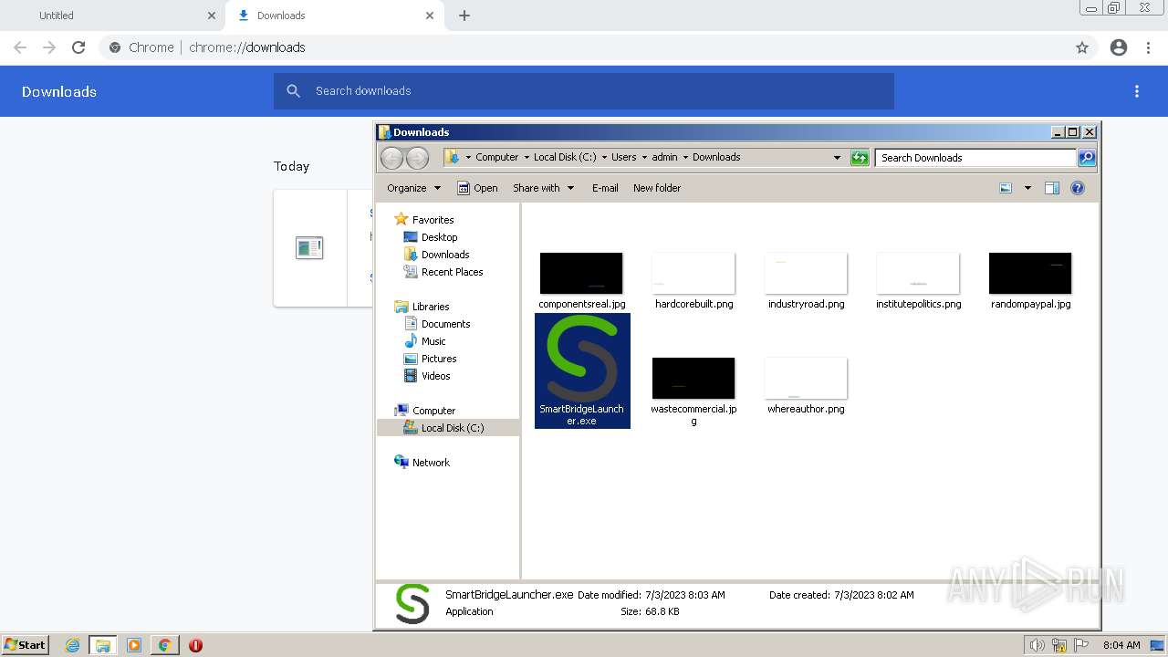Open Explorer help
The height and width of the screenshot is (657, 1168).
coord(1078,188)
